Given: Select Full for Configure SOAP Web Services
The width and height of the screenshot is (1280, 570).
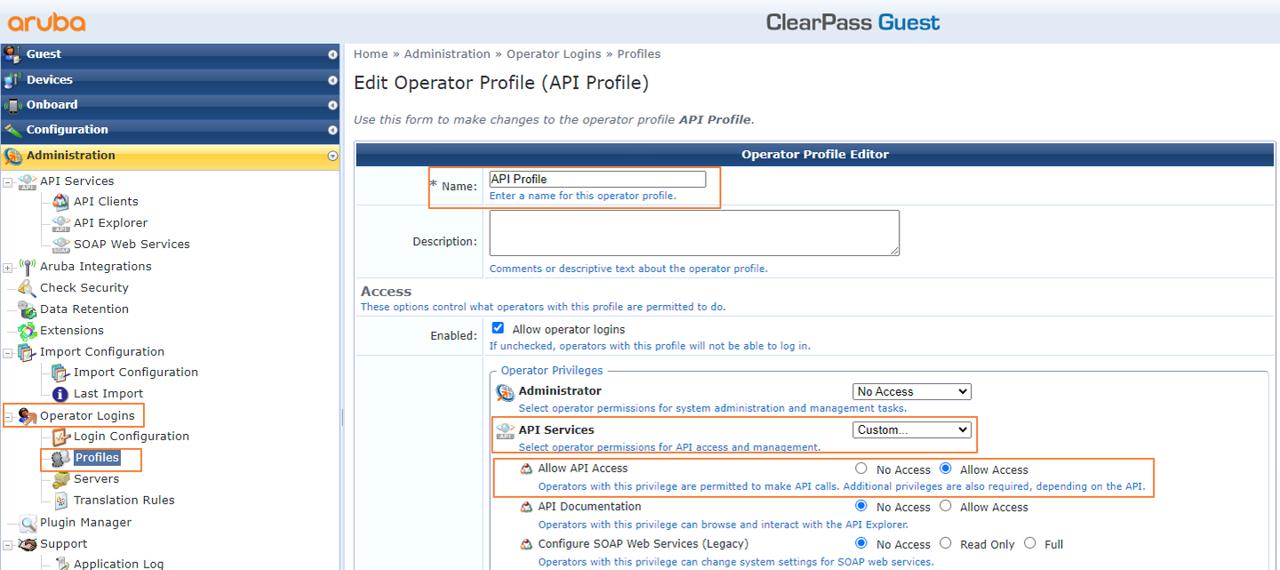Looking at the screenshot, I should 1029,543.
